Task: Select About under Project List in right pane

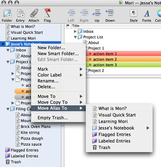Action: [x=94, y=43]
